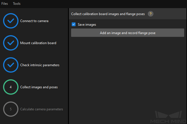Click Add an image and record flange pose
Screen dimensions: 187x124
coord(128,33)
